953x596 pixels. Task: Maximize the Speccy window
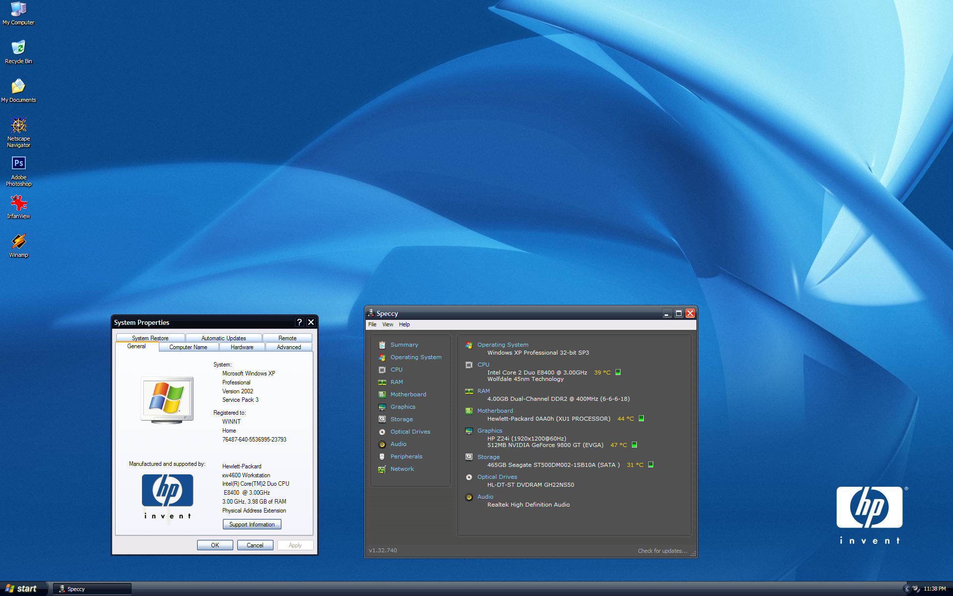coord(679,313)
